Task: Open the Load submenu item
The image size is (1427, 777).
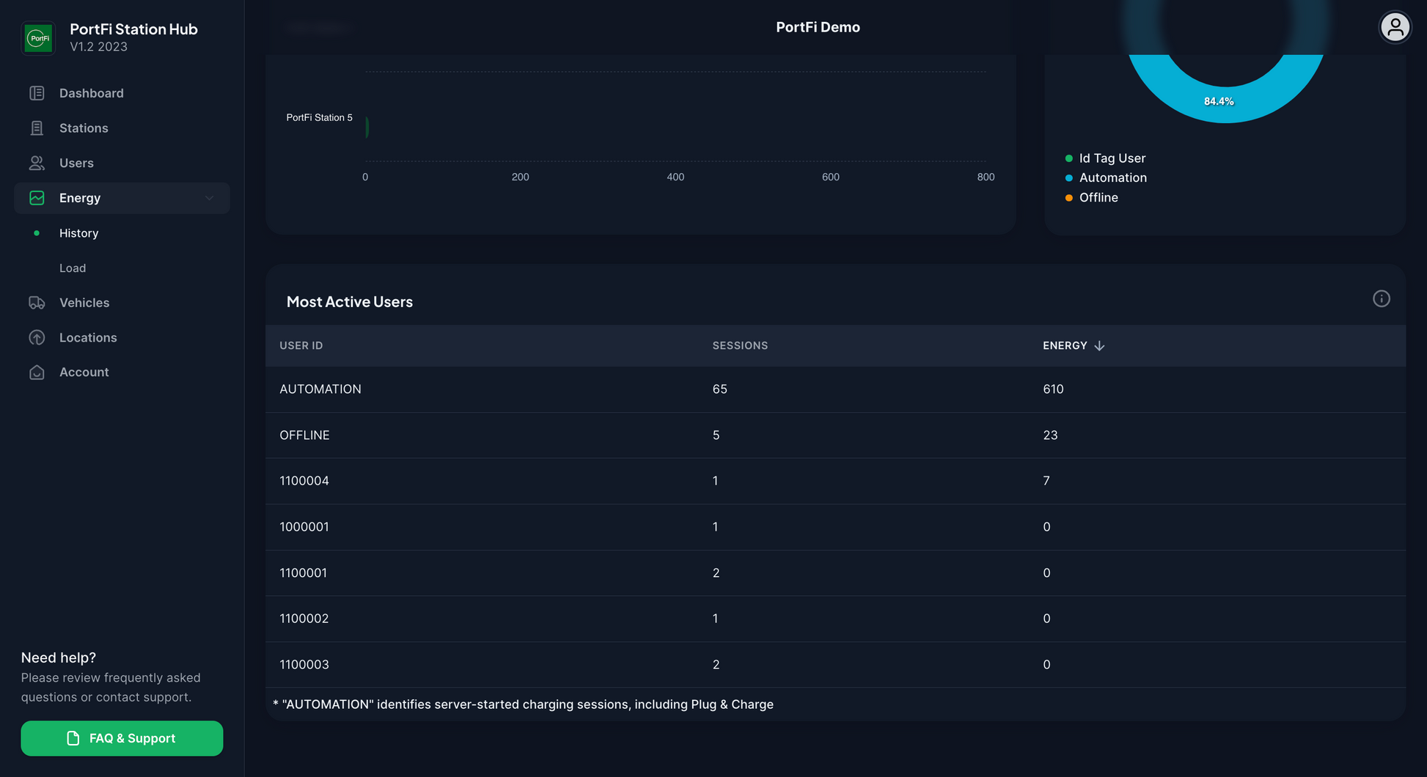Action: tap(73, 268)
